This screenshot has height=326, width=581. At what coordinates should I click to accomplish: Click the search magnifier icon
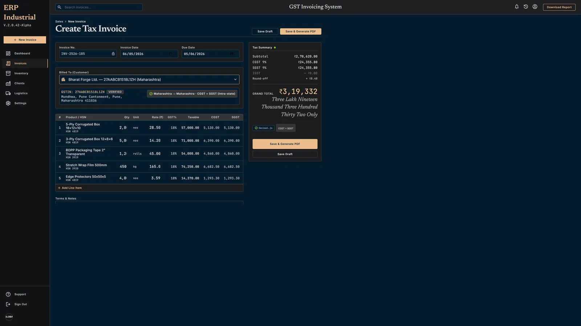click(x=60, y=7)
